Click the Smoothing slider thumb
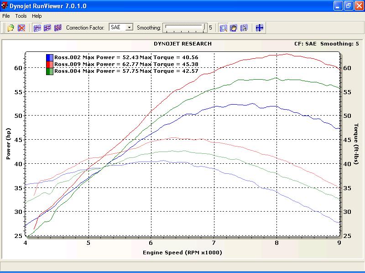The height and width of the screenshot is (273, 365). point(204,27)
